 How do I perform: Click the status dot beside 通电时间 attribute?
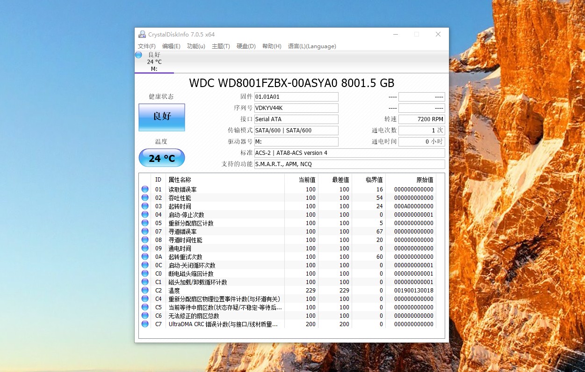pyautogui.click(x=144, y=248)
